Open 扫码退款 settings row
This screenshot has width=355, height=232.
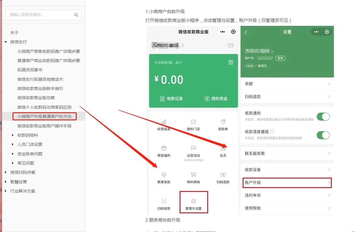coord(287,97)
